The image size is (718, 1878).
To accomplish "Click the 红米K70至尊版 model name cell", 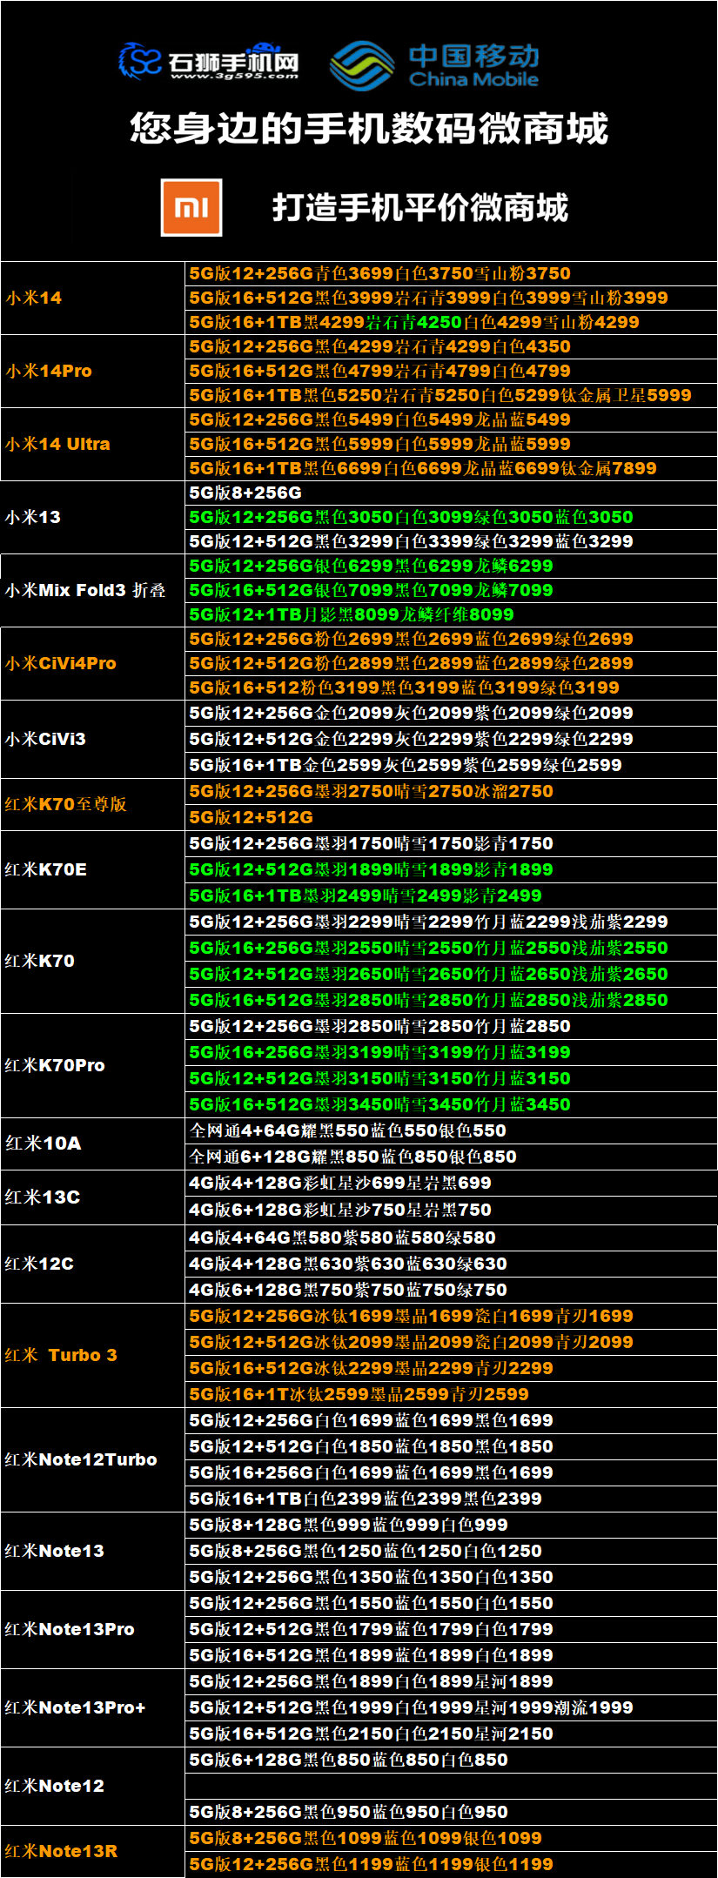I will tap(93, 804).
